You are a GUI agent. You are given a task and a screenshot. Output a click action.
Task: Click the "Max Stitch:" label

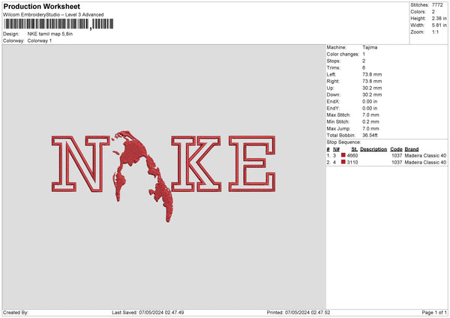339,115
